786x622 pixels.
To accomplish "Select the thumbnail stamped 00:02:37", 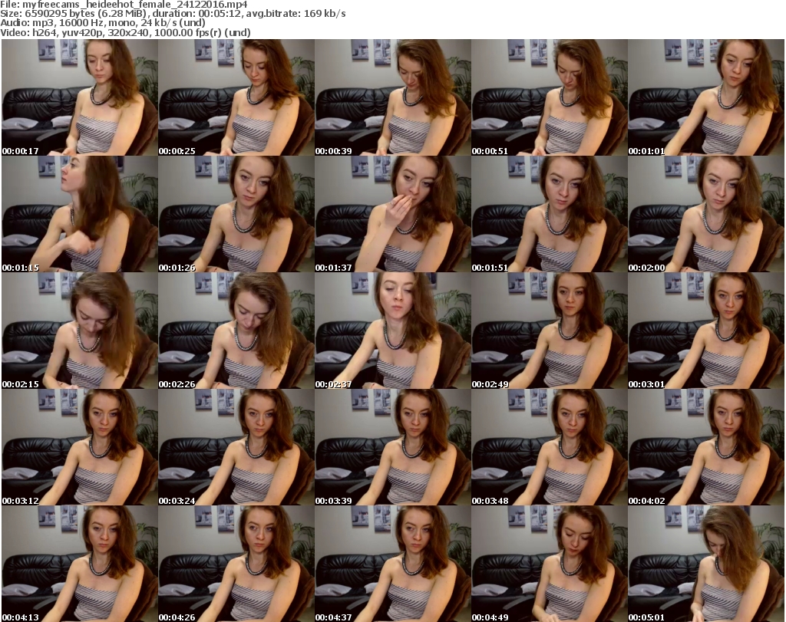I will tap(392, 331).
